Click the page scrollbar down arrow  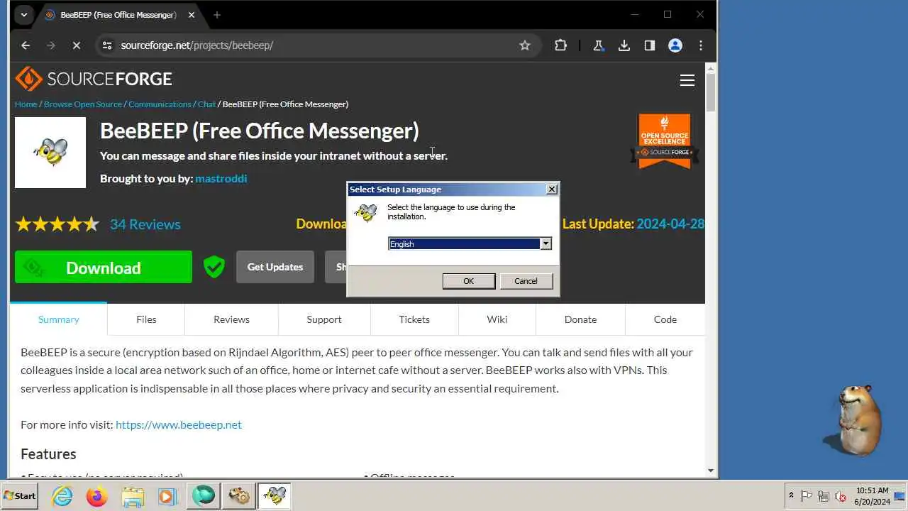point(711,471)
